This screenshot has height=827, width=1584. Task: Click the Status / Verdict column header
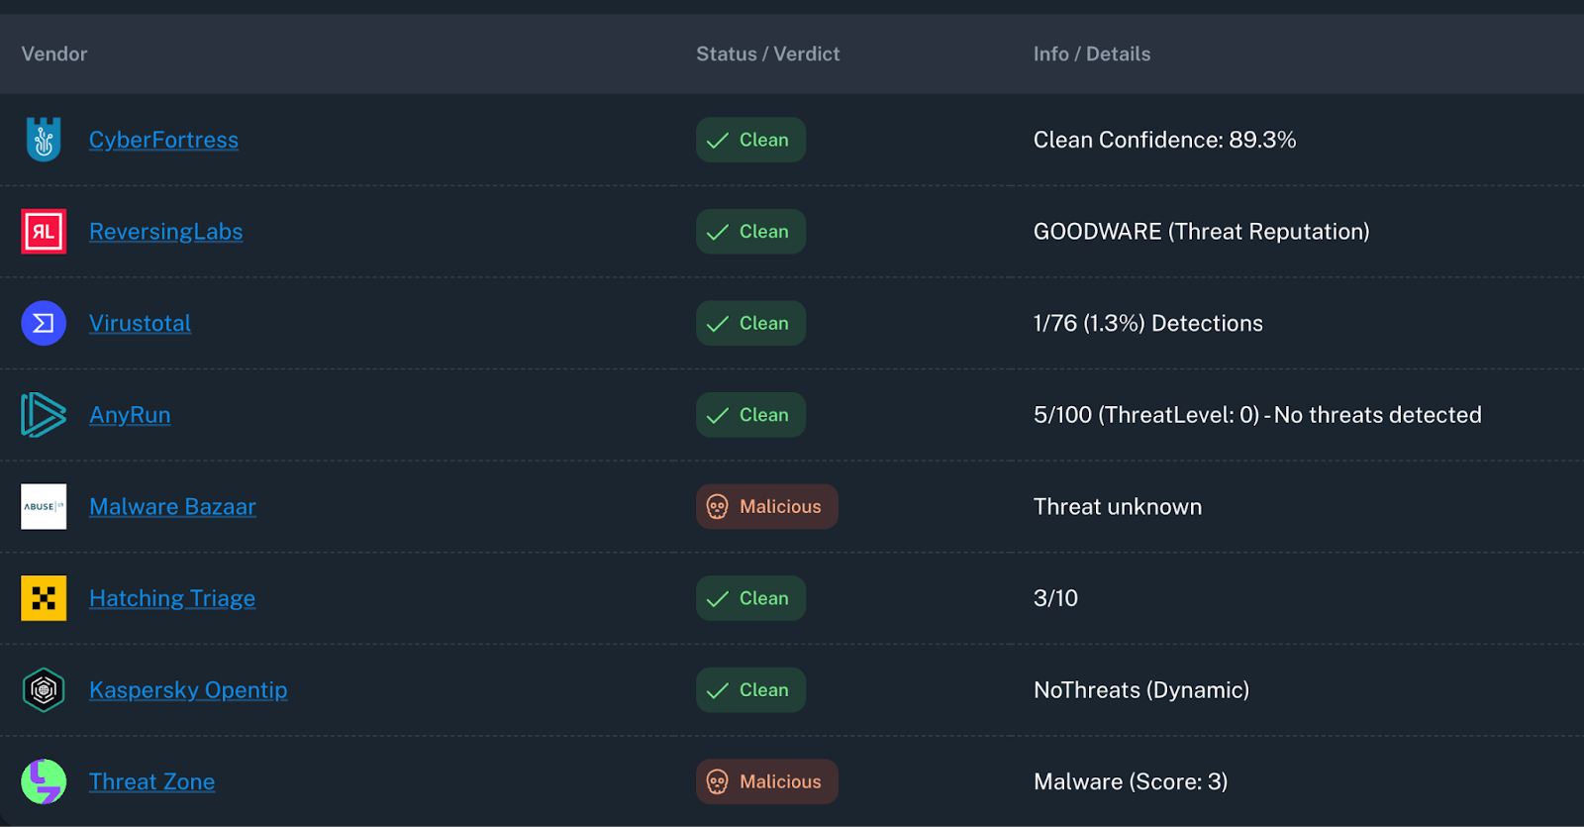point(767,53)
